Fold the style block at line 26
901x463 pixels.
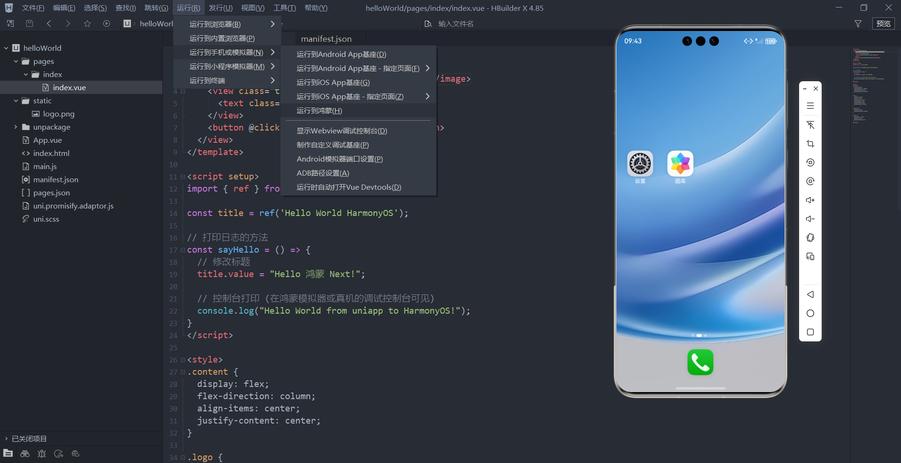point(183,360)
